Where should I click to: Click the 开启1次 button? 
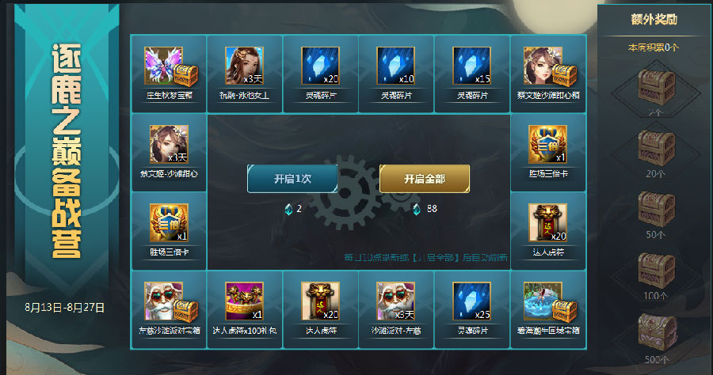pyautogui.click(x=292, y=179)
